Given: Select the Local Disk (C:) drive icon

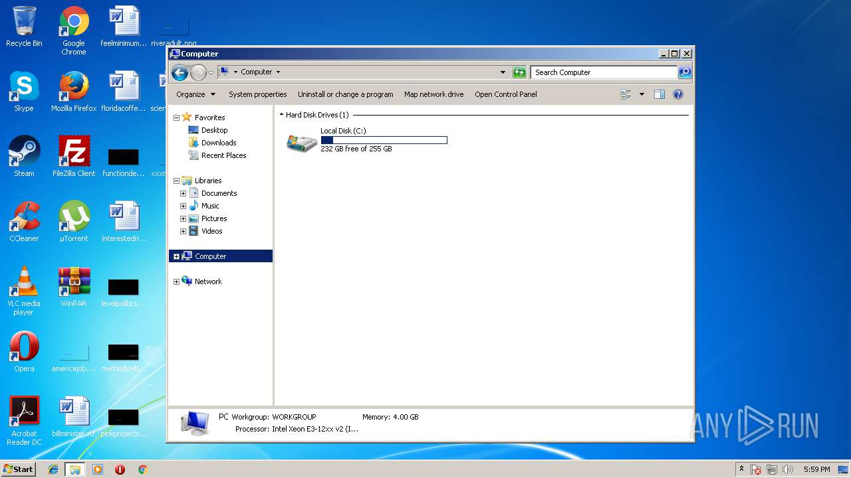Looking at the screenshot, I should pos(302,142).
